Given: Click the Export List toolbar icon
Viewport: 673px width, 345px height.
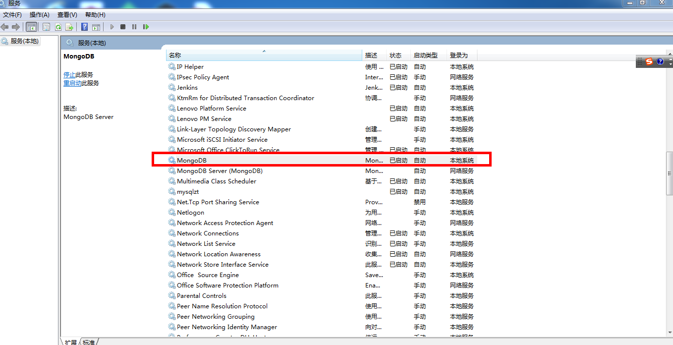Looking at the screenshot, I should [x=69, y=27].
